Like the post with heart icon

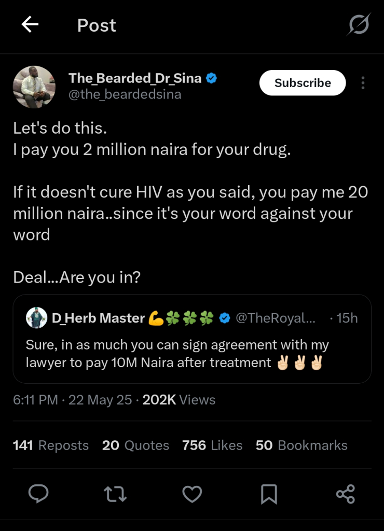point(192,493)
